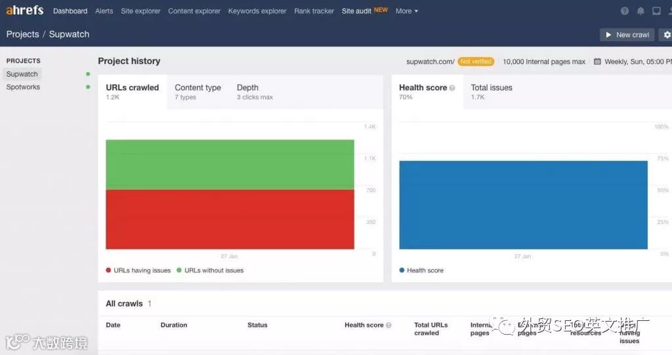The height and width of the screenshot is (355, 672).
Task: Open Rank tracker
Action: tap(314, 11)
